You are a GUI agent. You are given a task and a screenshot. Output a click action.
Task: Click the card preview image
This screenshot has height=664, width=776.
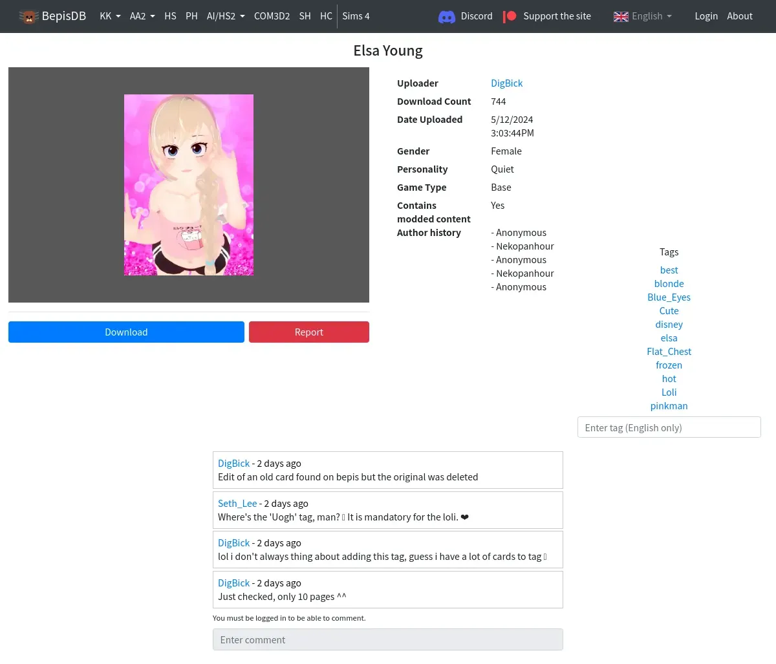click(189, 185)
